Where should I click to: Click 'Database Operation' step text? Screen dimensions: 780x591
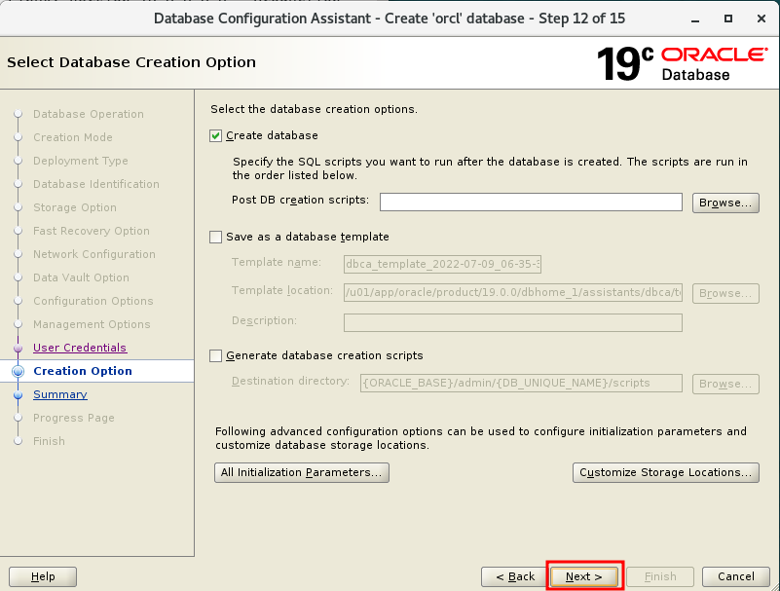click(x=89, y=114)
